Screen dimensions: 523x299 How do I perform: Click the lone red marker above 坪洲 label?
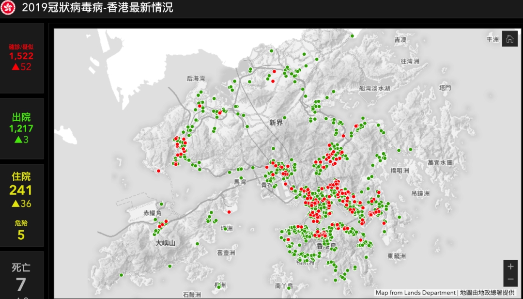point(229,211)
